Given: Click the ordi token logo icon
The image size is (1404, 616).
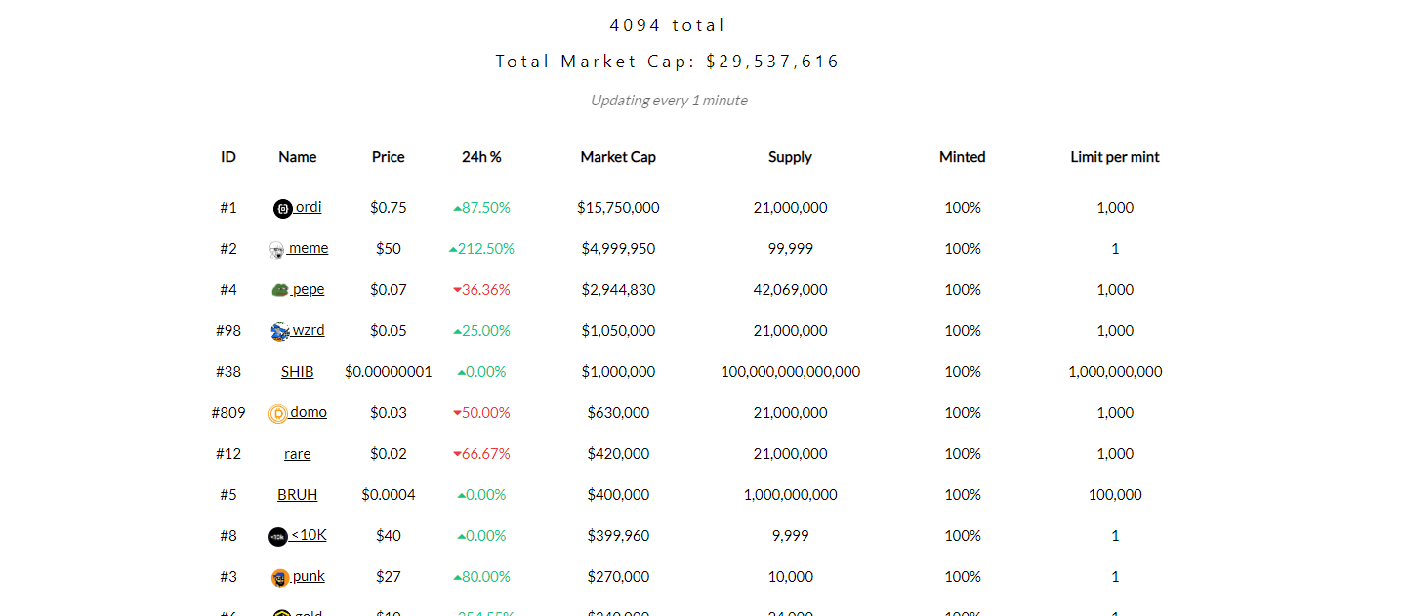Looking at the screenshot, I should [x=283, y=208].
